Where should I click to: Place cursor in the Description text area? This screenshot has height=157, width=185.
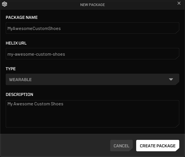click(x=92, y=114)
